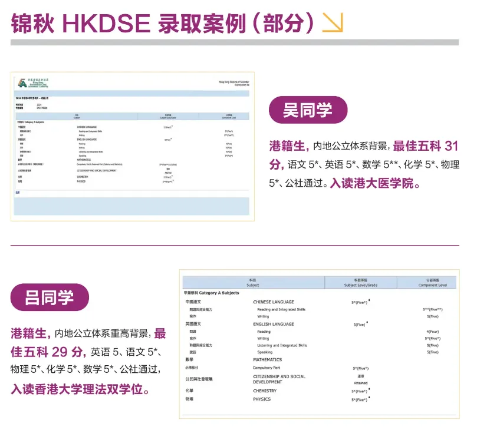
Task: Click '入读香港大学理法双学位。' text
Action: click(x=80, y=389)
